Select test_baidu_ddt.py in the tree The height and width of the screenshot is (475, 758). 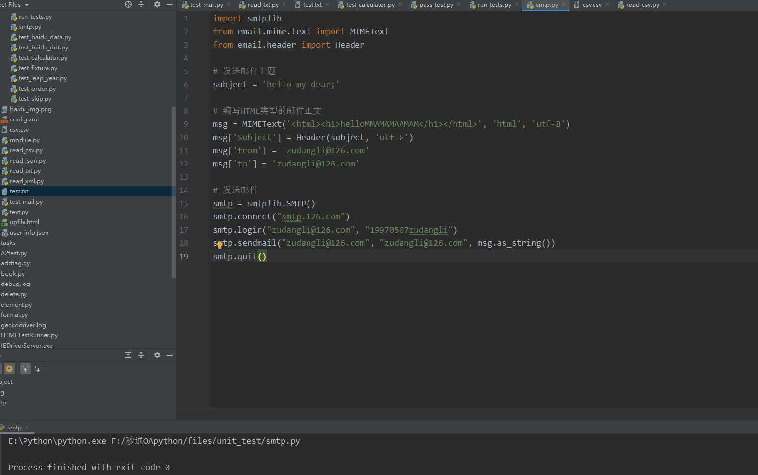click(43, 47)
